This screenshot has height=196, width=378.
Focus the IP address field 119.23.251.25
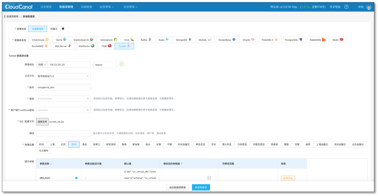click(69, 65)
